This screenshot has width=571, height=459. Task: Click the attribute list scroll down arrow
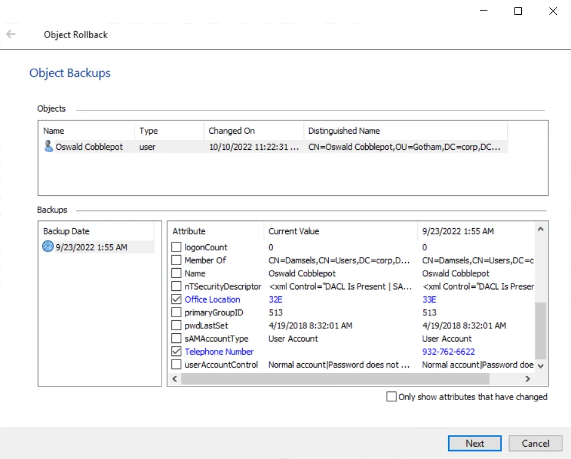[x=540, y=366]
